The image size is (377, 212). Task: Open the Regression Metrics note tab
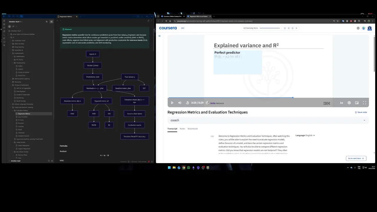[x=66, y=16]
